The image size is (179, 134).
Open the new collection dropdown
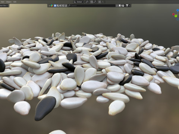tap(123, 6)
